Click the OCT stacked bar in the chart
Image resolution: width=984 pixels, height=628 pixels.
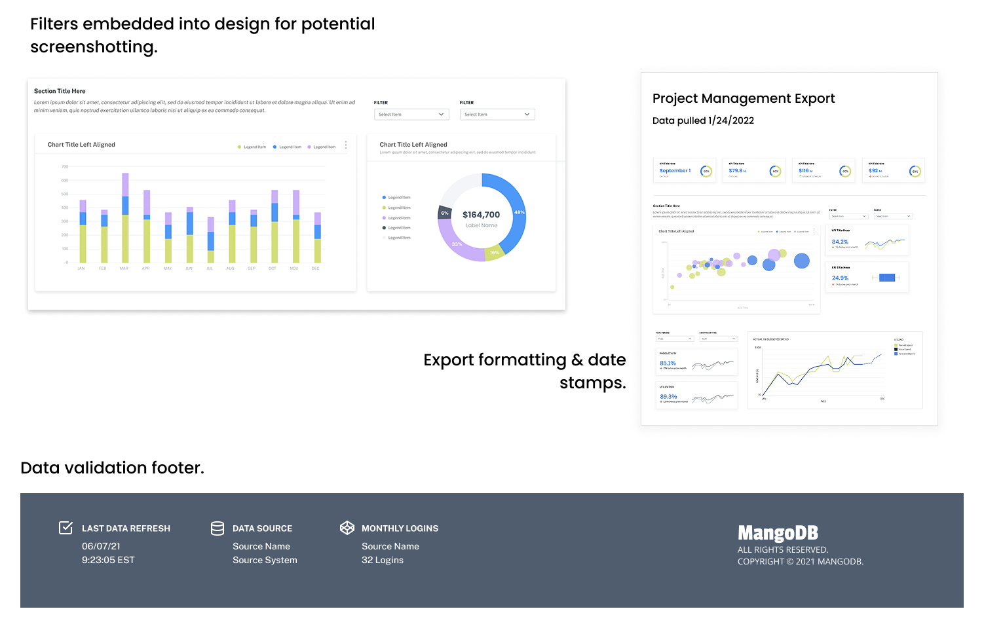click(x=274, y=227)
